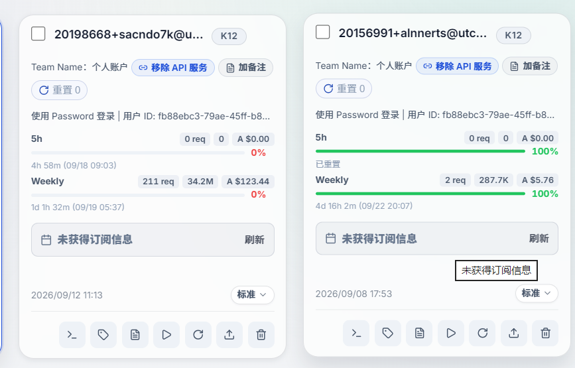Image resolution: width=575 pixels, height=368 pixels.
Task: Delete the 20156991+alnnerts account via trash icon
Action: 546,333
